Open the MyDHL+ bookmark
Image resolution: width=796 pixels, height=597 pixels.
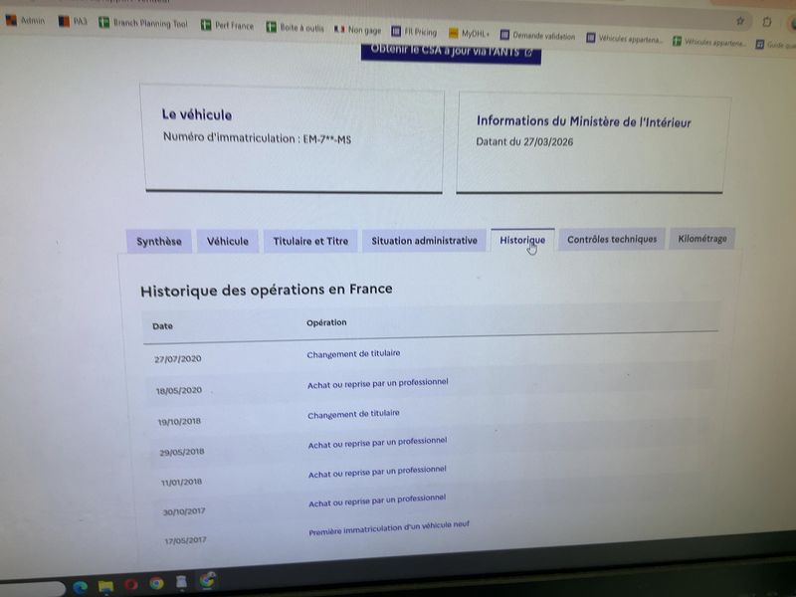pyautogui.click(x=469, y=34)
